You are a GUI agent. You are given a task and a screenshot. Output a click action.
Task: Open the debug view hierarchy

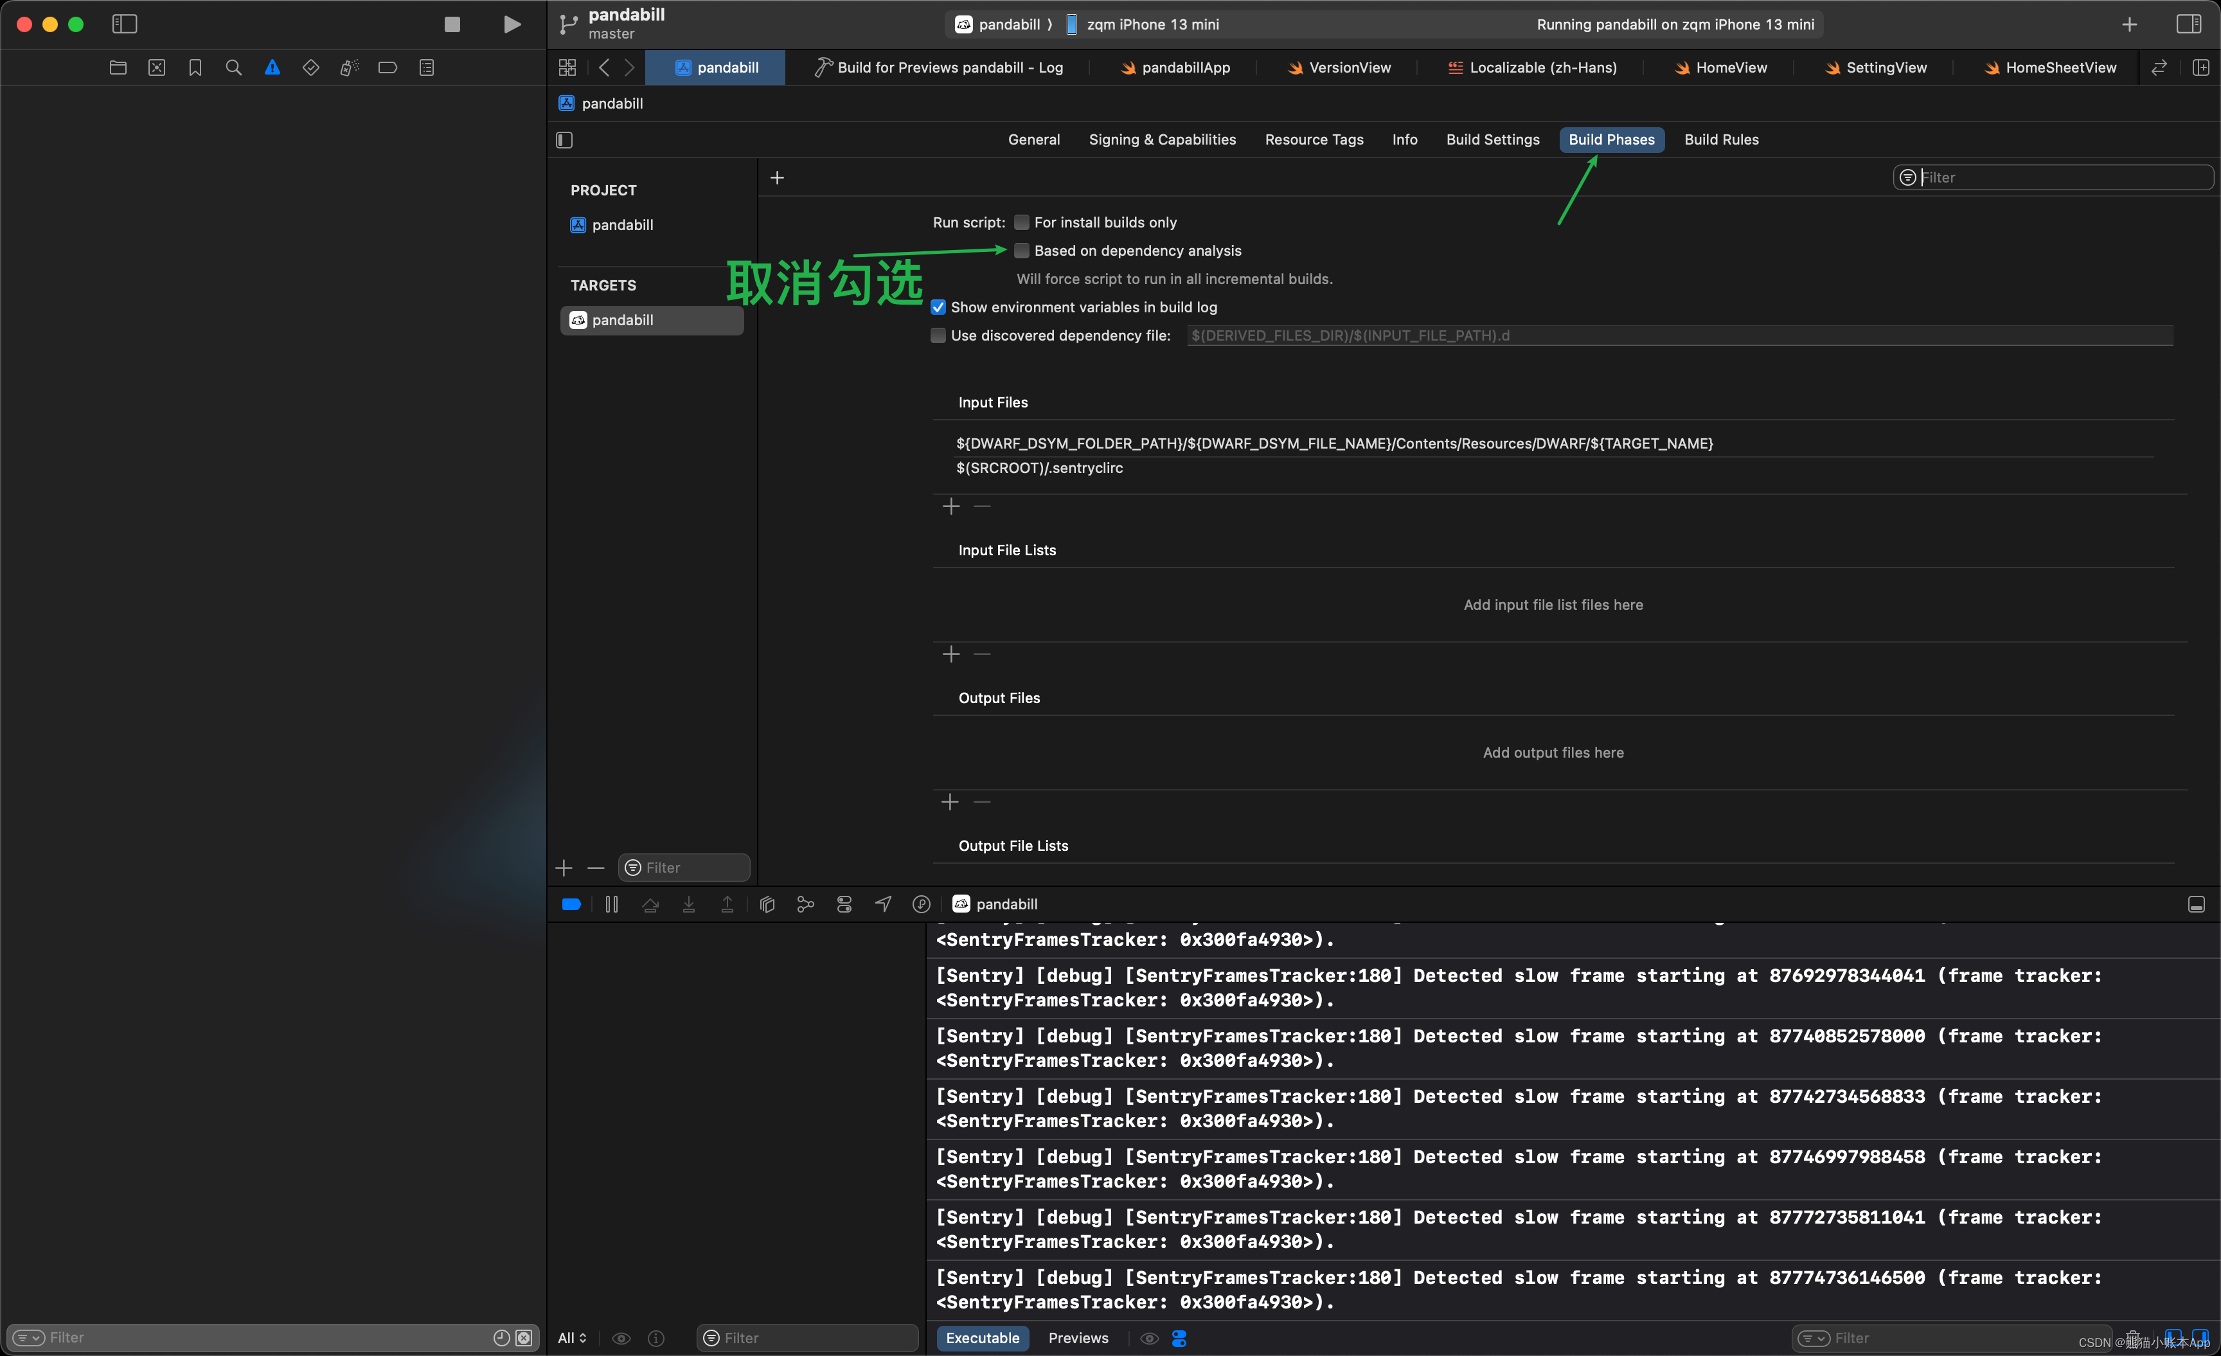click(767, 904)
